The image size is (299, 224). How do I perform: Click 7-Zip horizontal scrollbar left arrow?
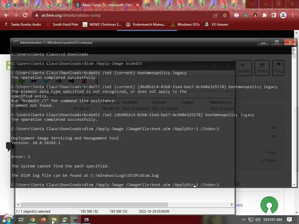point(18,204)
